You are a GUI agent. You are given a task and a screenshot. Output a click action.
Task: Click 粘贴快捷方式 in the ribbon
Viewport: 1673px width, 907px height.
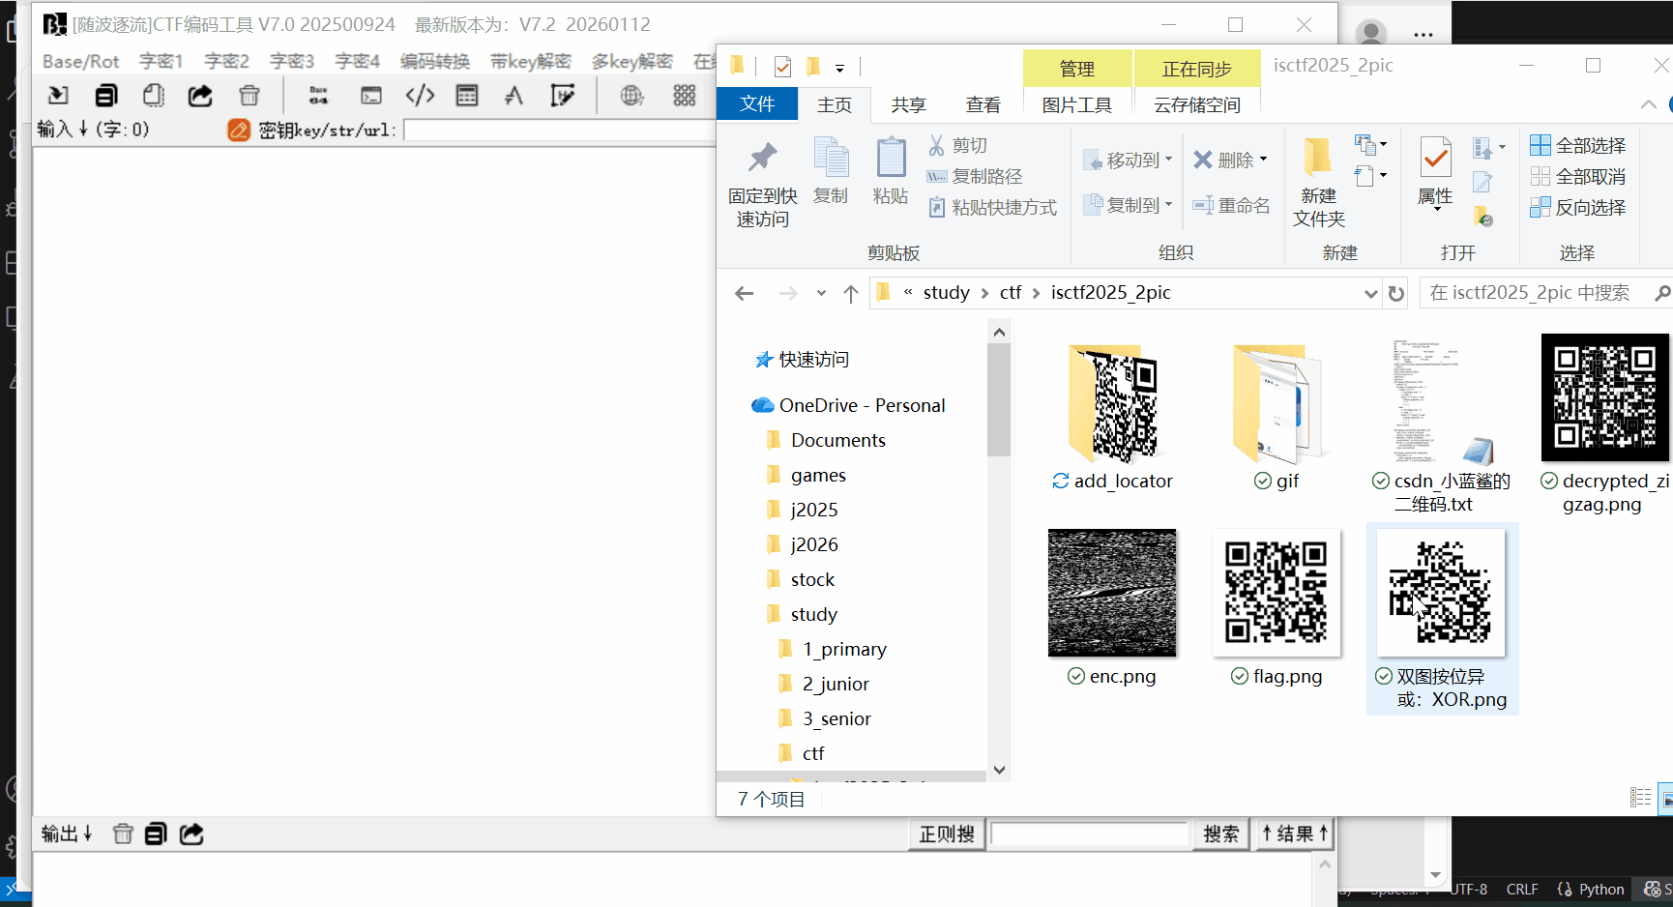[992, 207]
